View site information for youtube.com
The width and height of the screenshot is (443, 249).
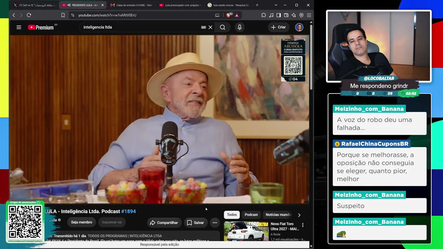[x=72, y=15]
